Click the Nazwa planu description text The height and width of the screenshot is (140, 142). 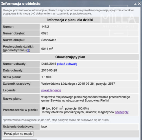coord(86,99)
